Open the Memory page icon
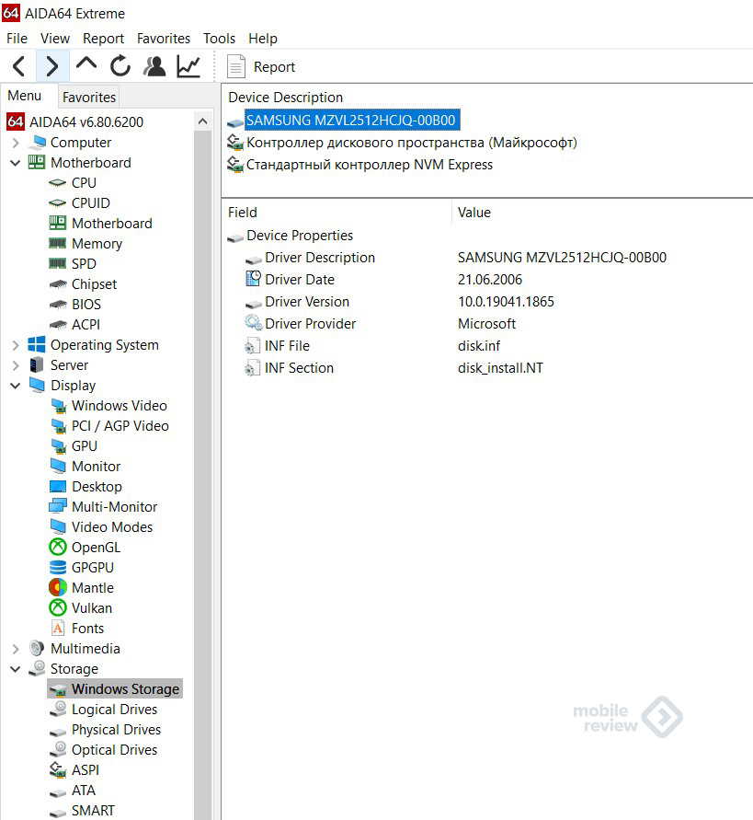 pos(58,244)
